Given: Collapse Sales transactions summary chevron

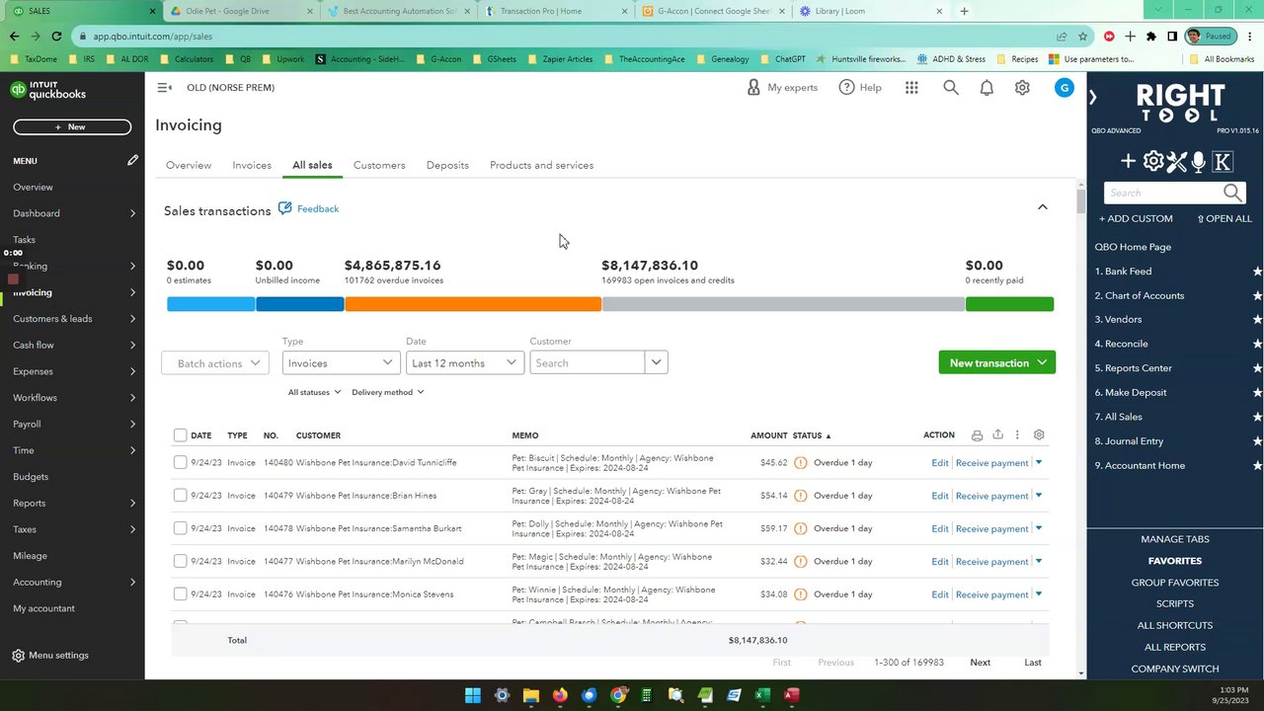Looking at the screenshot, I should click(1042, 207).
